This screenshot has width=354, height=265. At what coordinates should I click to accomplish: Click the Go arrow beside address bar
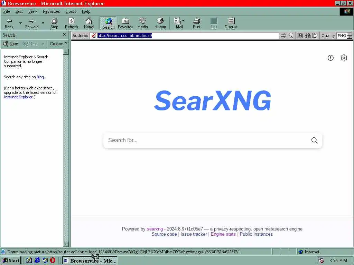283,36
